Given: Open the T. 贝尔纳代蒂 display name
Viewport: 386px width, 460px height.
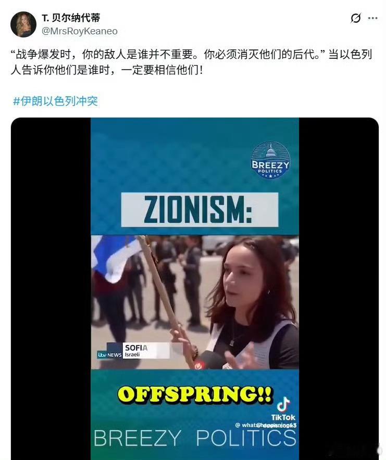Looking at the screenshot, I should (x=71, y=18).
